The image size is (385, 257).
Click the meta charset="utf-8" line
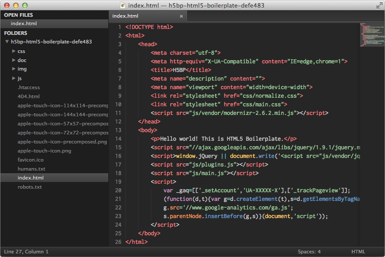coord(186,53)
